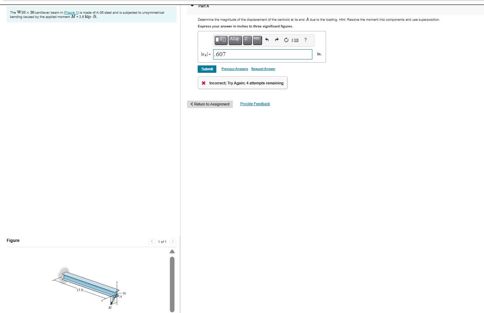This screenshot has height=313, width=484.
Task: Click the figure panel scrollbar
Action: click(172, 281)
